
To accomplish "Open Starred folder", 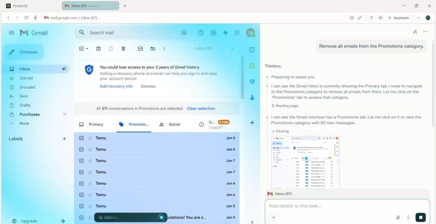I will tap(26, 78).
